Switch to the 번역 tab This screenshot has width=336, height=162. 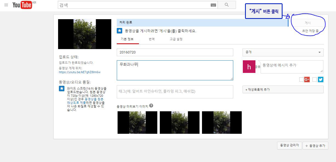point(152,39)
